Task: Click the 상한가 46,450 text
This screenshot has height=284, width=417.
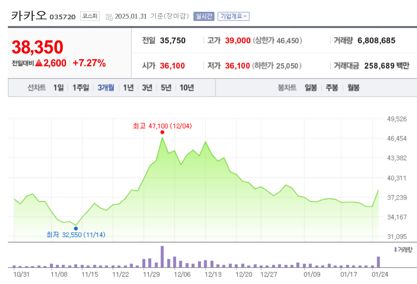Action: pos(277,40)
